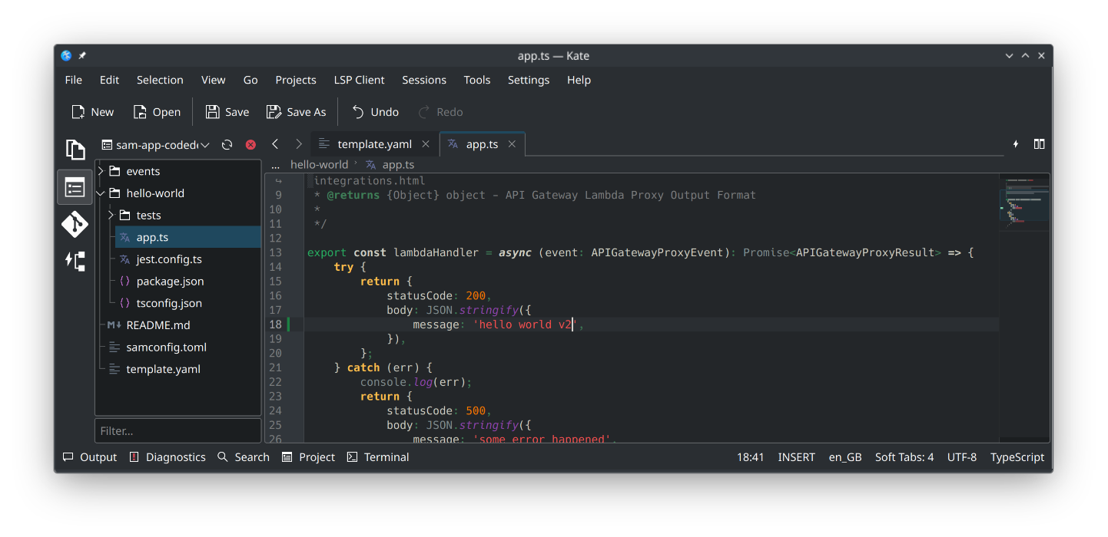Collapse the hello-world folder arrow
The width and height of the screenshot is (1108, 537).
point(101,193)
